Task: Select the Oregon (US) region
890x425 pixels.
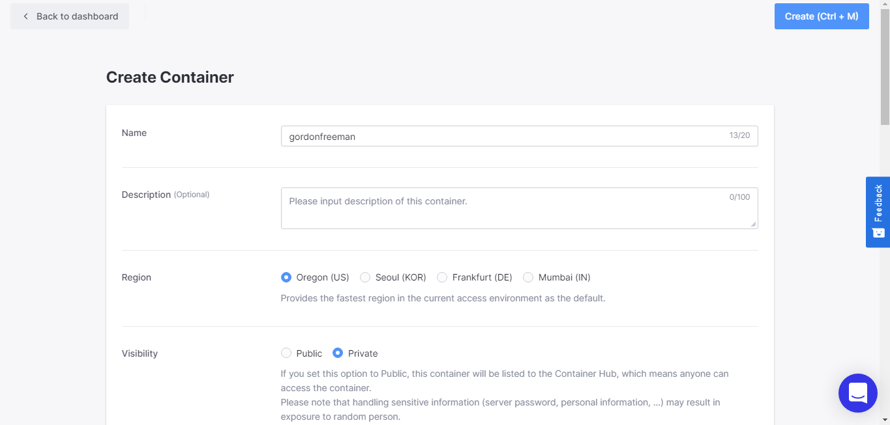Action: click(x=286, y=277)
